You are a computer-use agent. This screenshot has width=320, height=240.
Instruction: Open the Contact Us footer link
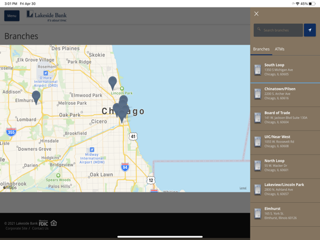point(40,228)
